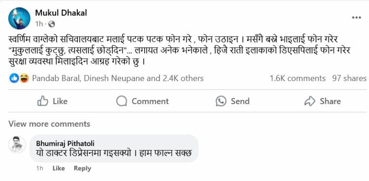Open Bhumiraj Pithatoli's name link
The width and height of the screenshot is (369, 181).
[x=65, y=143]
